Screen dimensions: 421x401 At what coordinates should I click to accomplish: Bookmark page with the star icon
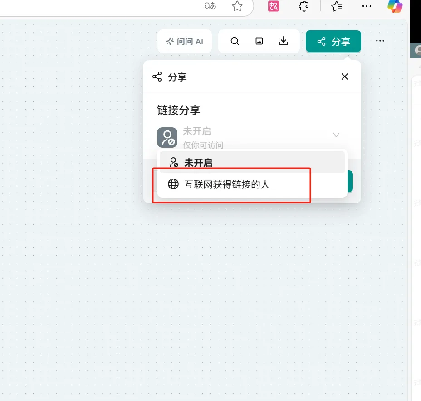click(237, 6)
